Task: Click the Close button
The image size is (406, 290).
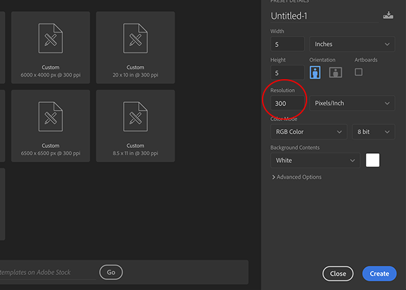Action: pos(338,274)
